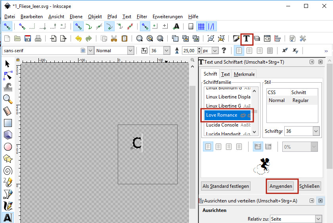The width and height of the screenshot is (333, 223).
Task: Select the Bezier pen tool
Action: [x=8, y=194]
